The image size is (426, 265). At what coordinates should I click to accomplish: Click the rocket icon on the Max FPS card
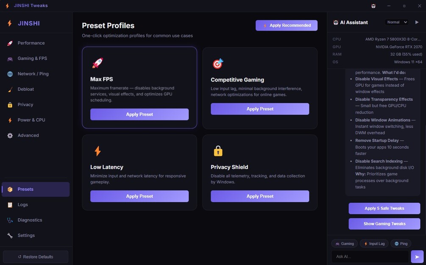coord(97,63)
